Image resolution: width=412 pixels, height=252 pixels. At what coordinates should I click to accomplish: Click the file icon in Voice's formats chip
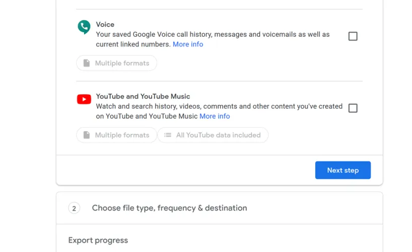click(x=87, y=64)
